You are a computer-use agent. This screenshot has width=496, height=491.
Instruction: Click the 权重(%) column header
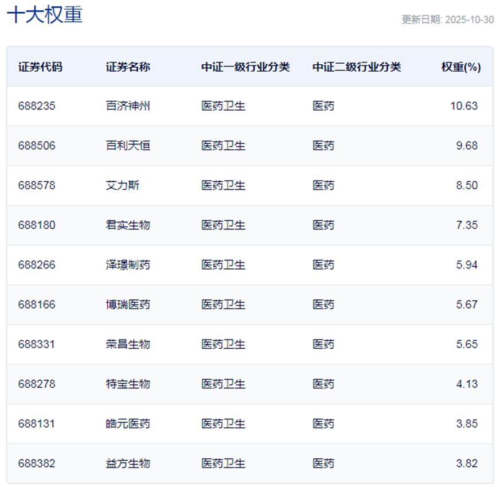click(x=460, y=67)
